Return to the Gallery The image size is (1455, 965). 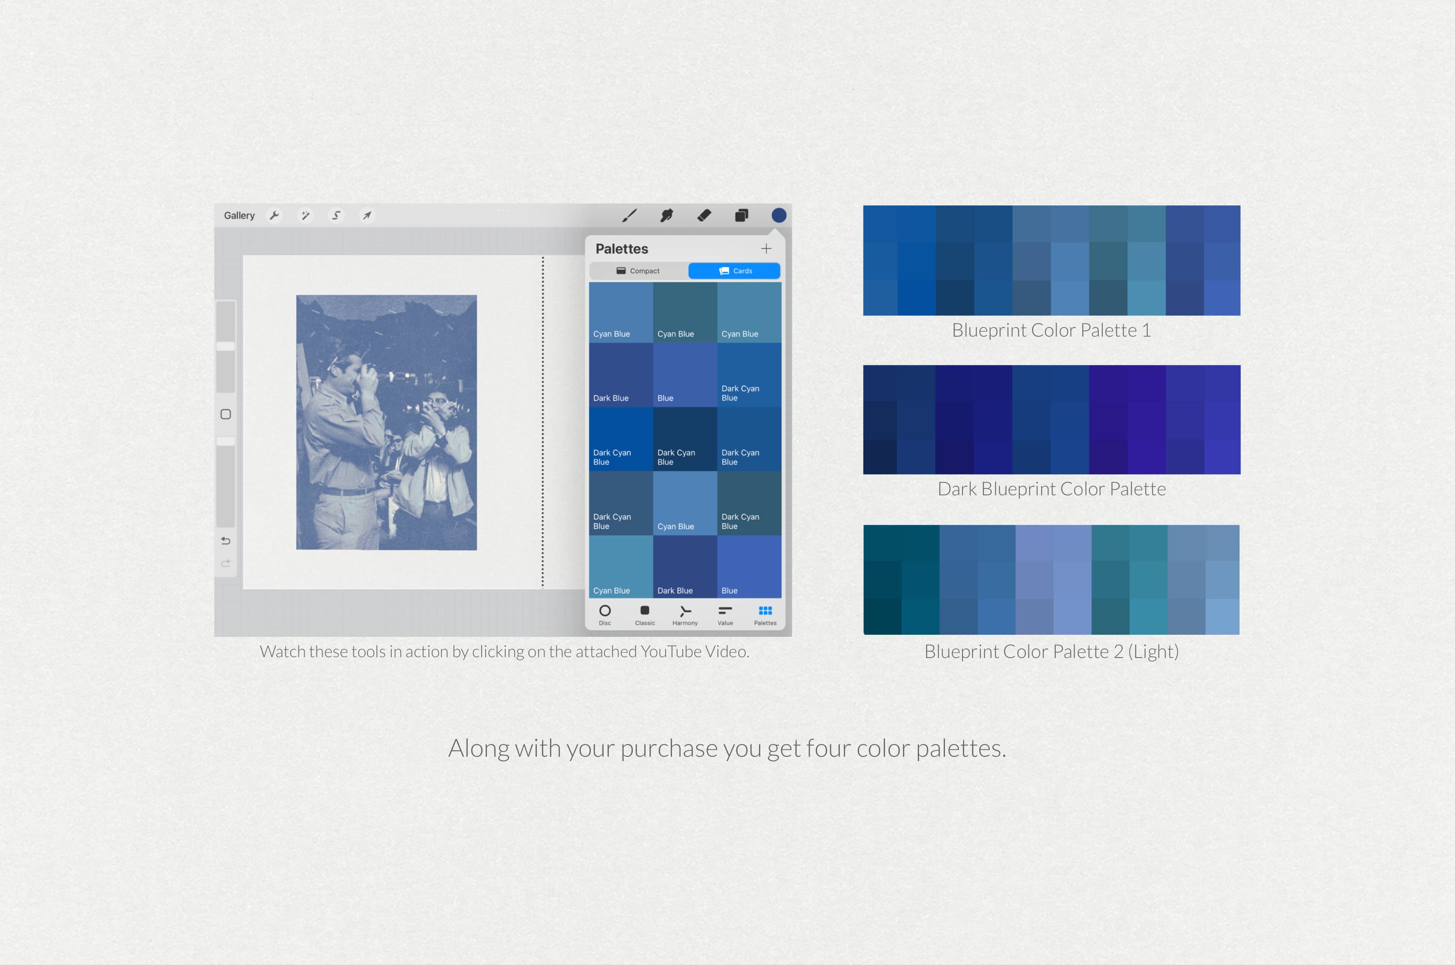coord(239,215)
